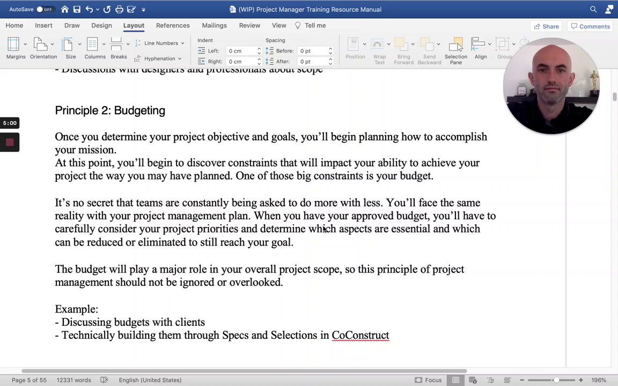The width and height of the screenshot is (618, 386).
Task: Share the document
Action: tap(546, 26)
